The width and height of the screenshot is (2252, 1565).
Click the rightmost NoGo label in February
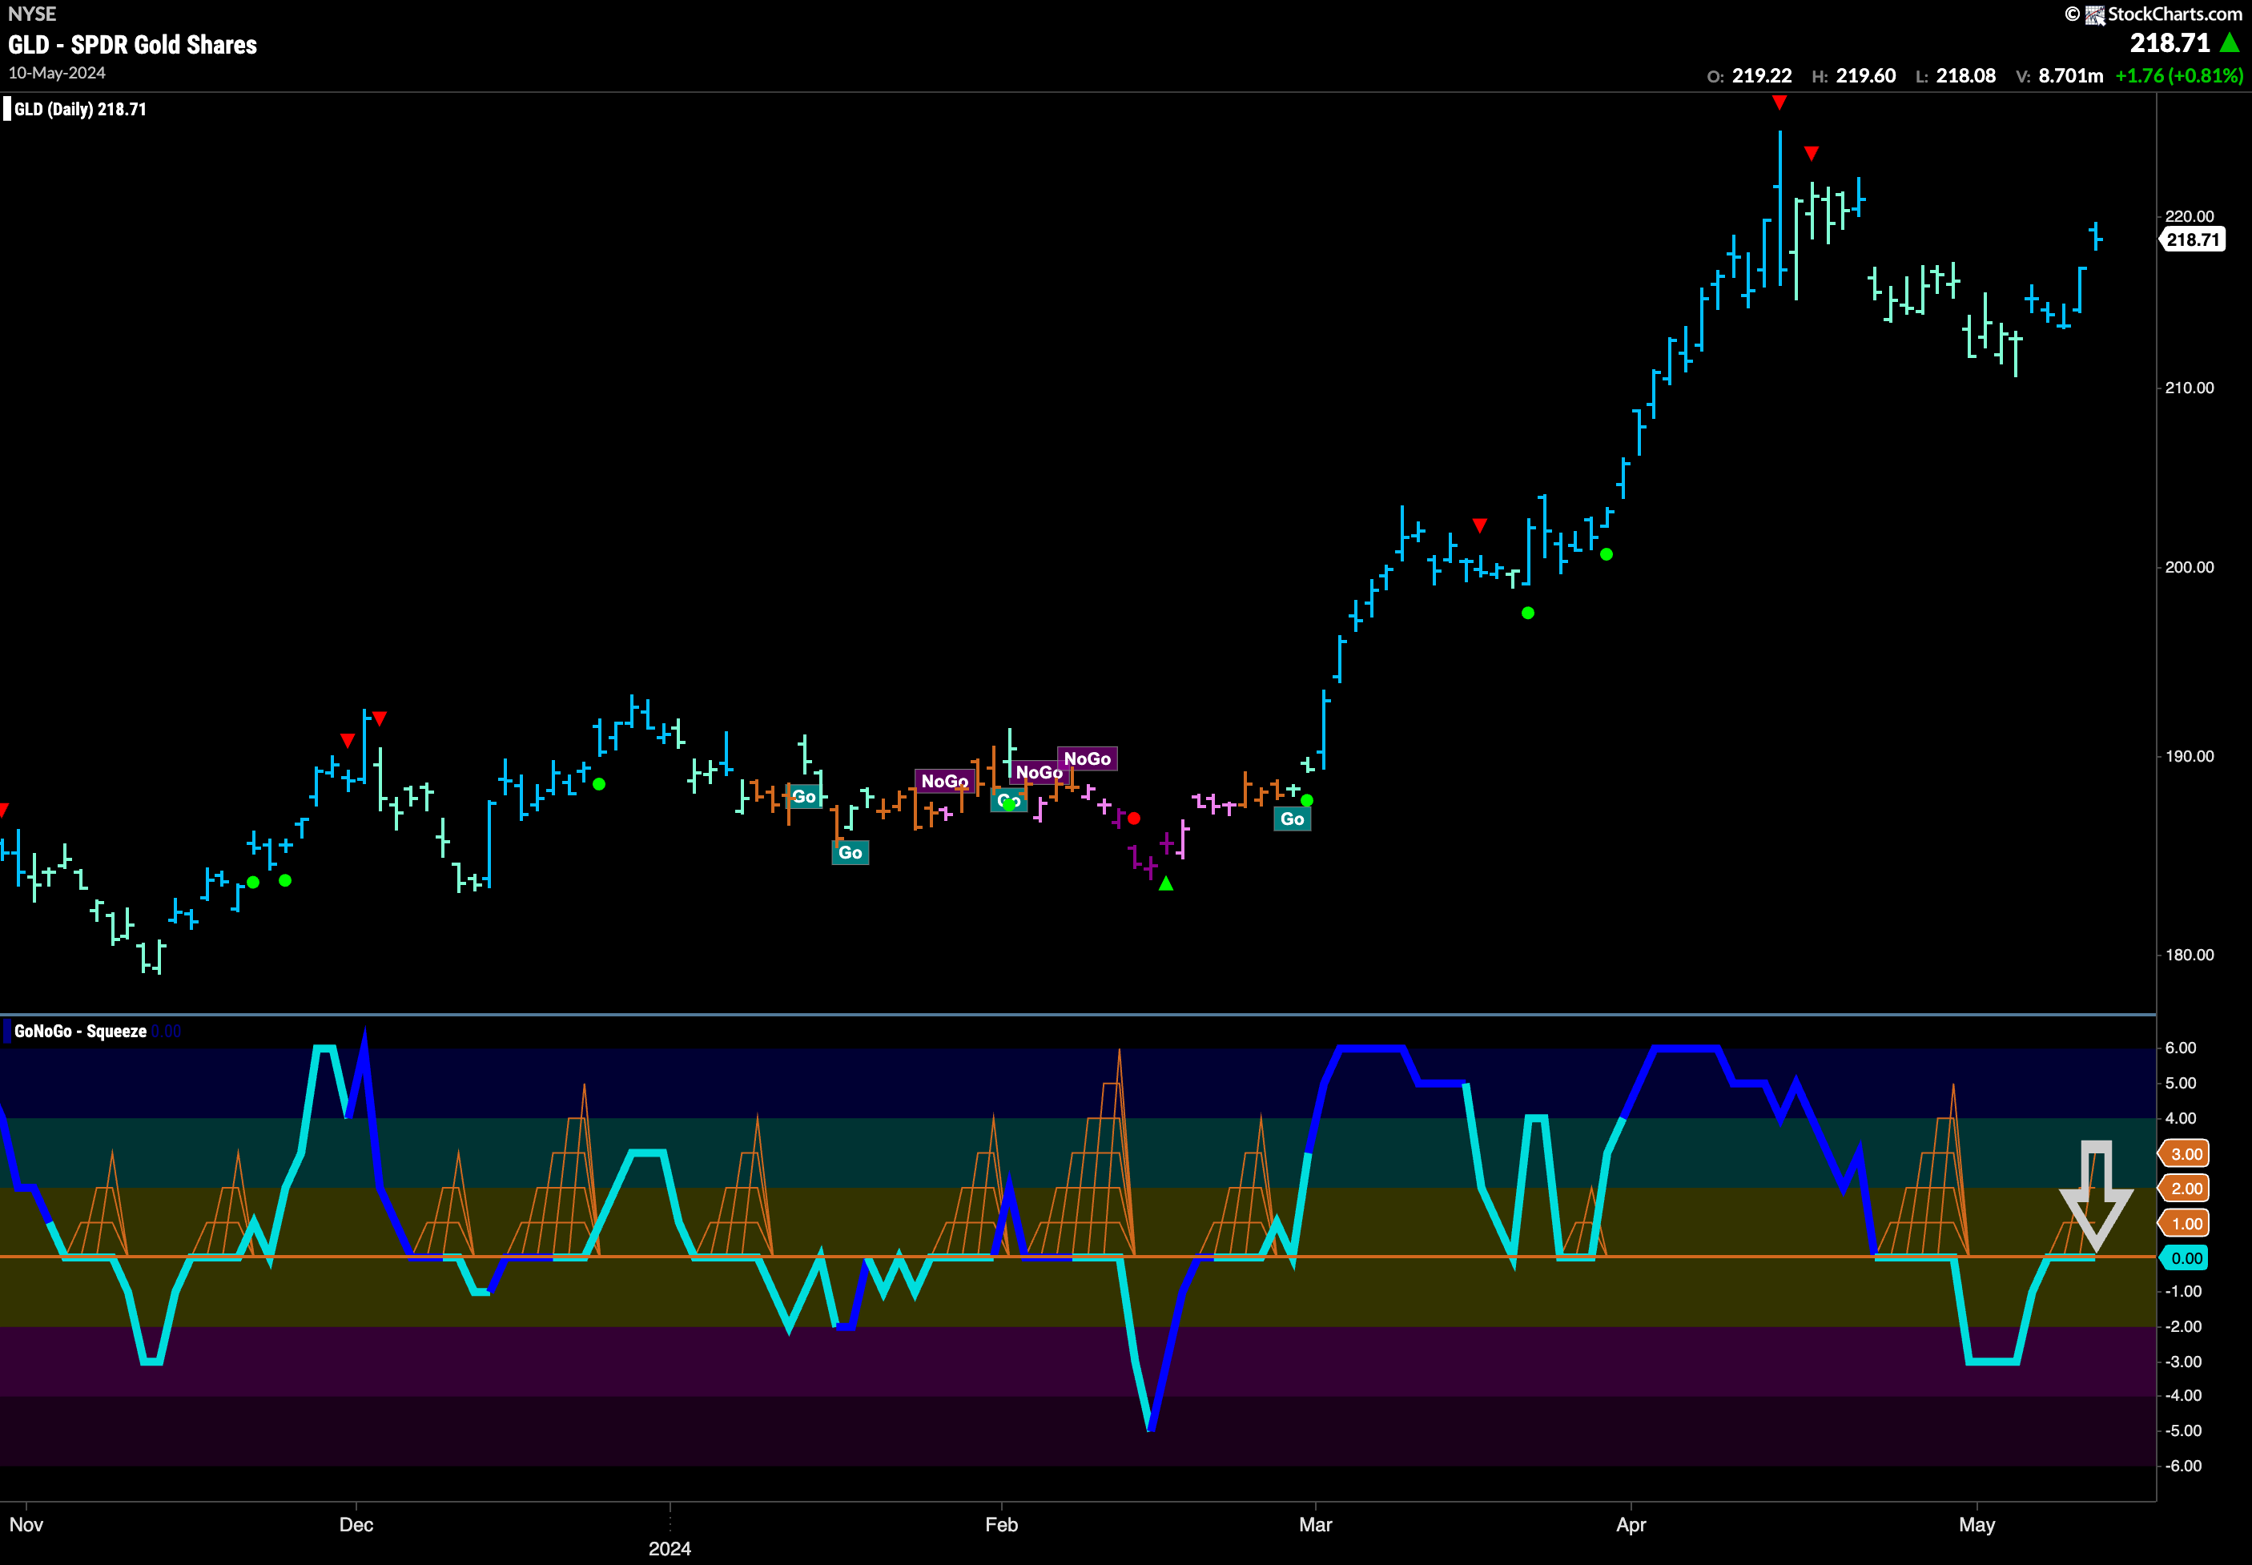pyautogui.click(x=1088, y=758)
